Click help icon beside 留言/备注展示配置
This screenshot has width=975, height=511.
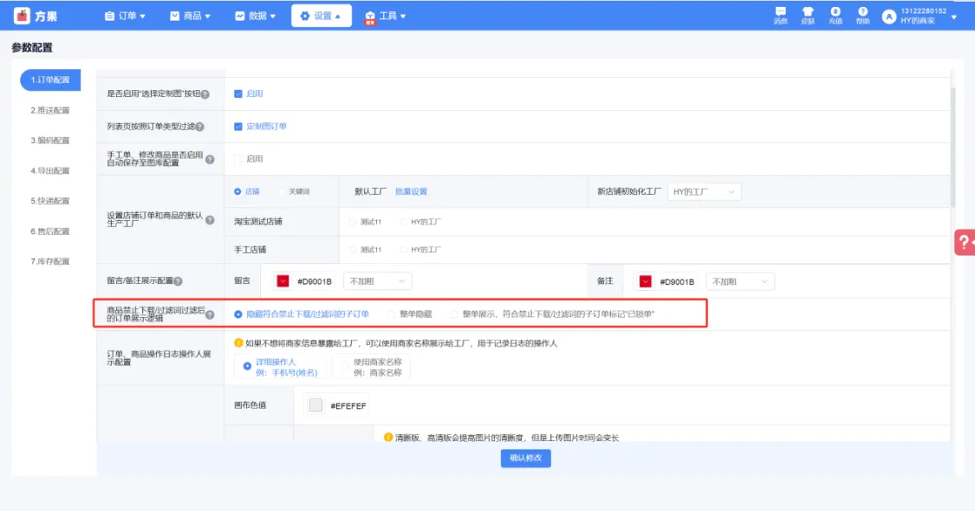178,281
